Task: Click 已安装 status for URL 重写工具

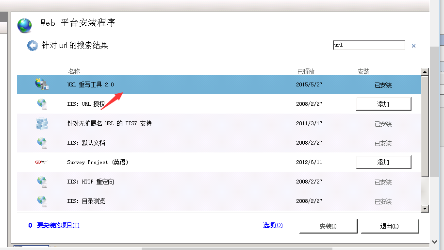Action: tap(383, 85)
